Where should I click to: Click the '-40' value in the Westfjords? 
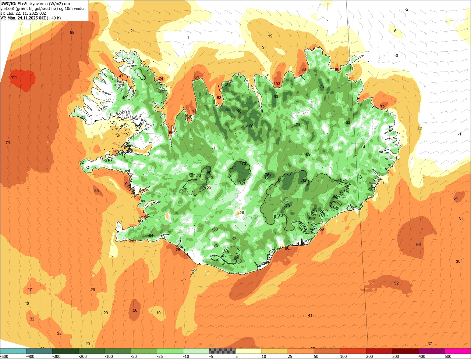tap(124, 98)
